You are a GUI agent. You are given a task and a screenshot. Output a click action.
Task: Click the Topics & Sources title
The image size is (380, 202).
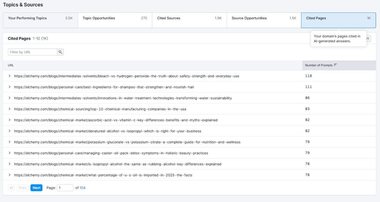pos(23,5)
